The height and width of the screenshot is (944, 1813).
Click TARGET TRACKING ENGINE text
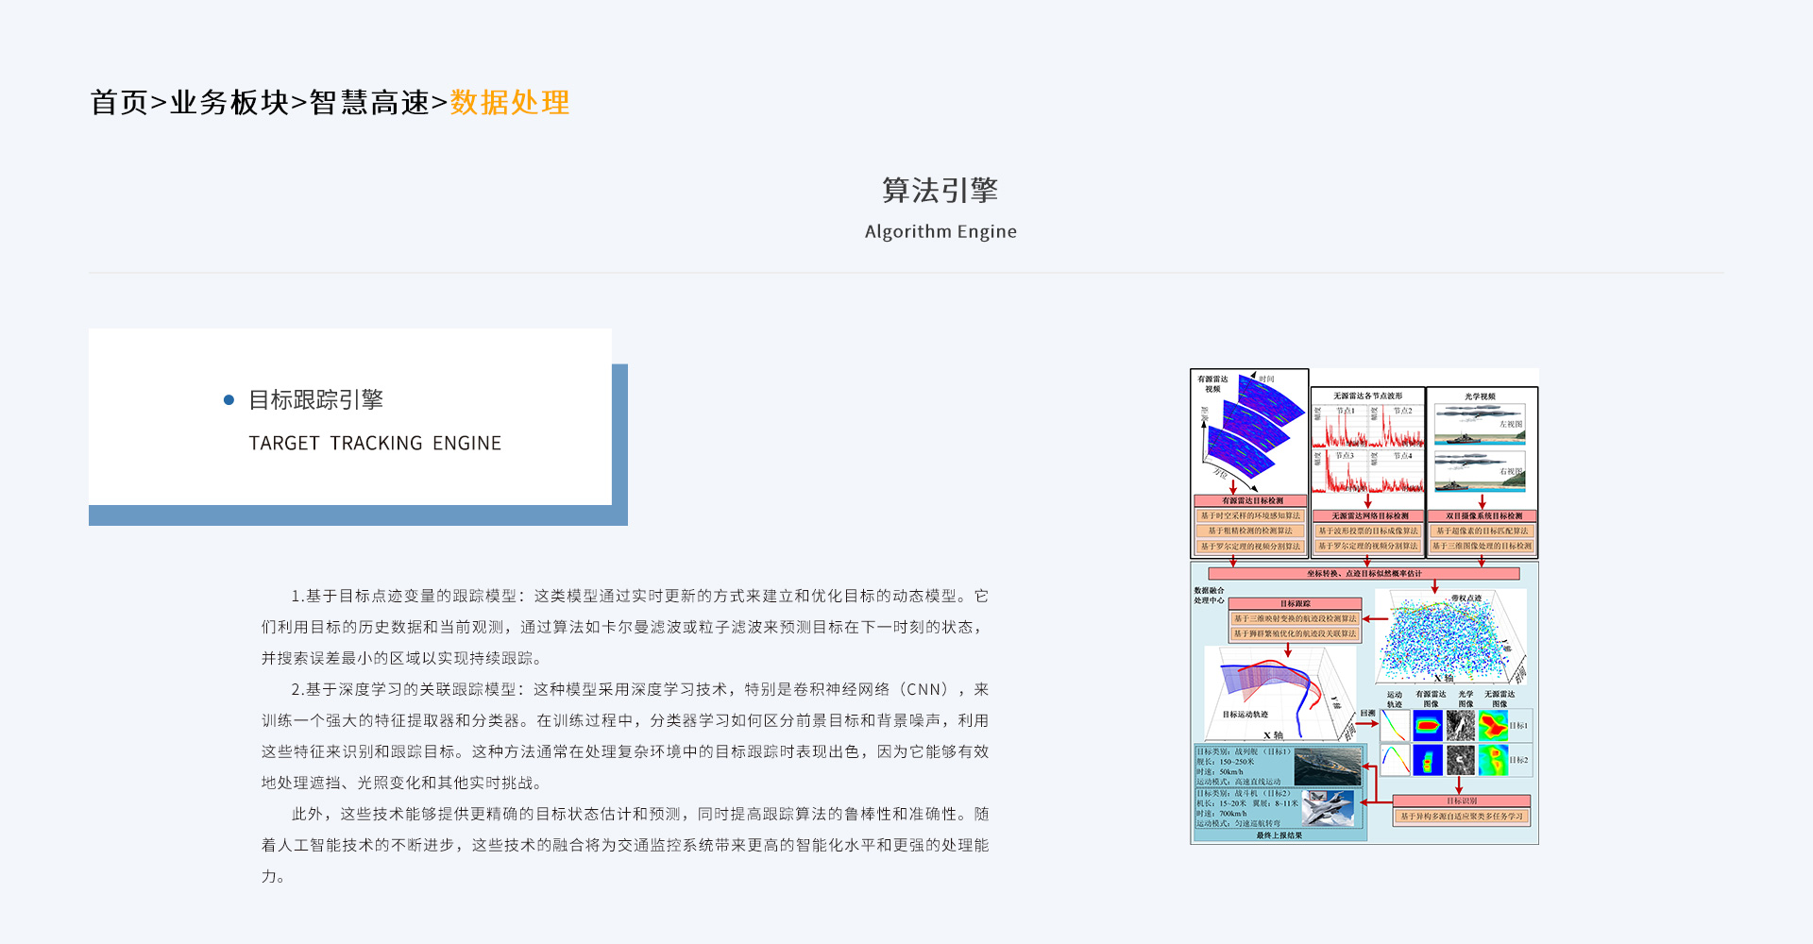click(375, 443)
